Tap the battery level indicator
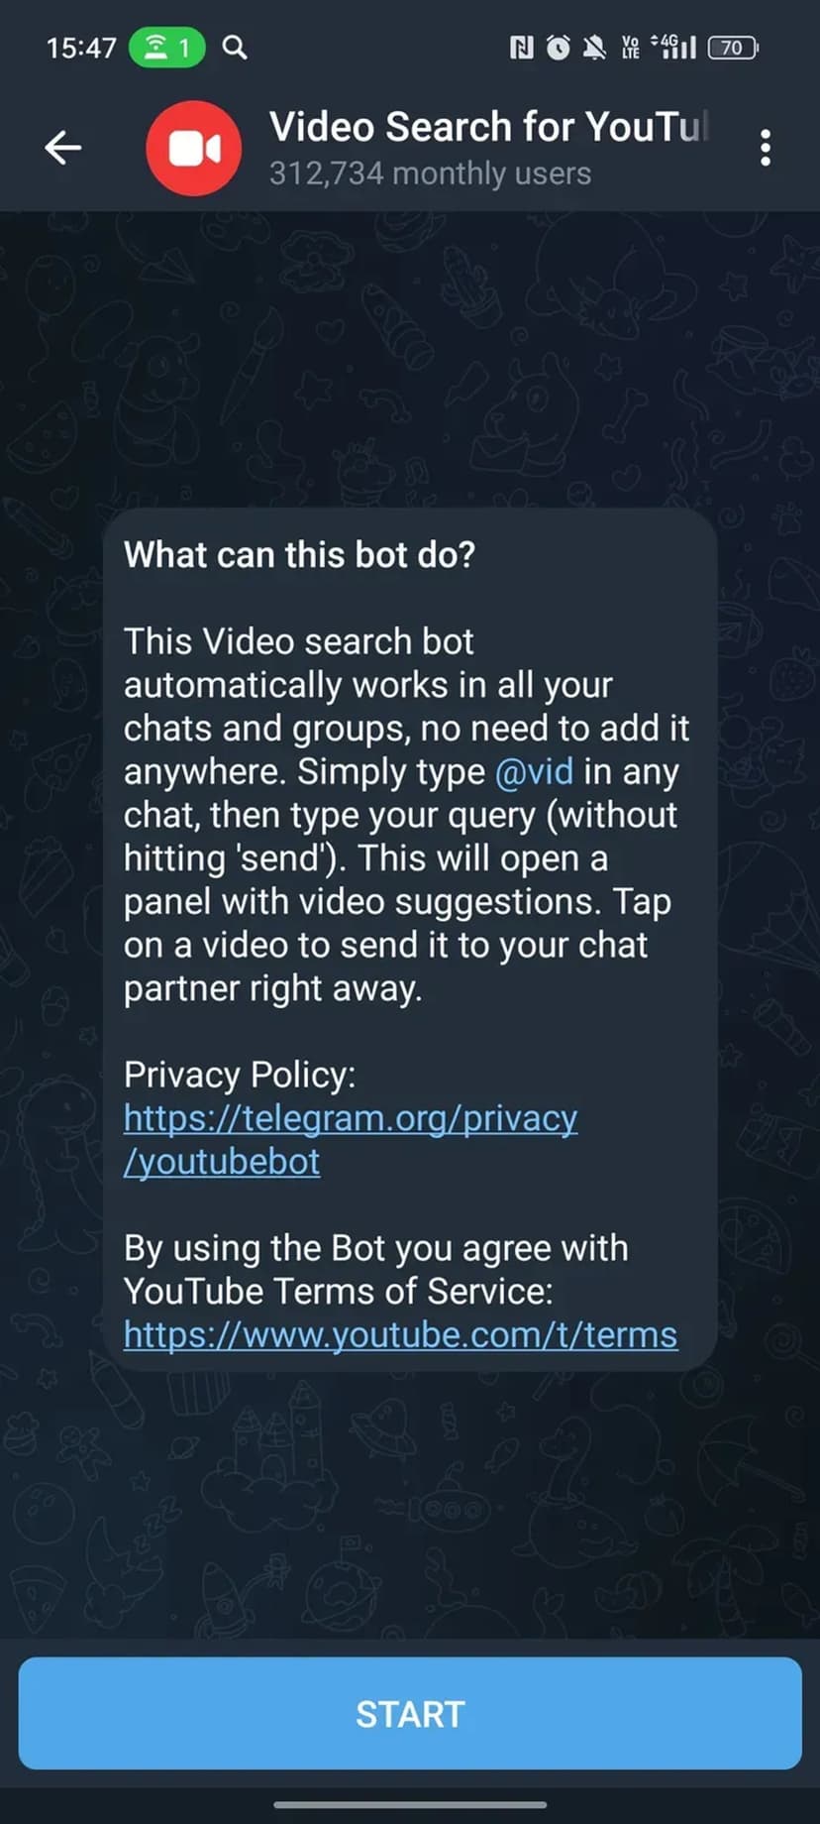Image resolution: width=820 pixels, height=1824 pixels. (733, 47)
